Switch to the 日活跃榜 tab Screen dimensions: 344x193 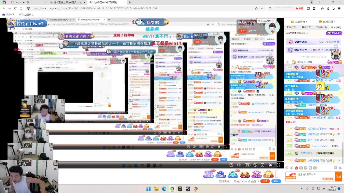(291, 27)
